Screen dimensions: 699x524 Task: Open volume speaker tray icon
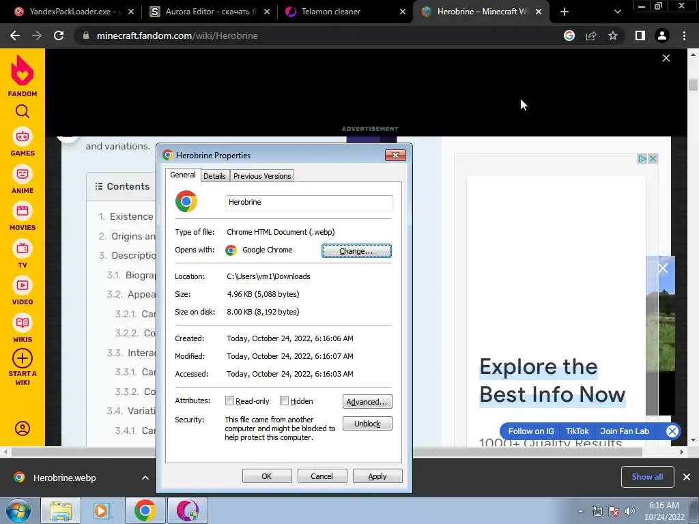(630, 511)
